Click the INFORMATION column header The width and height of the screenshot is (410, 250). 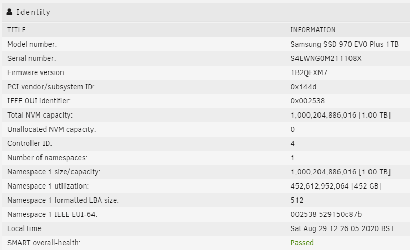click(313, 30)
